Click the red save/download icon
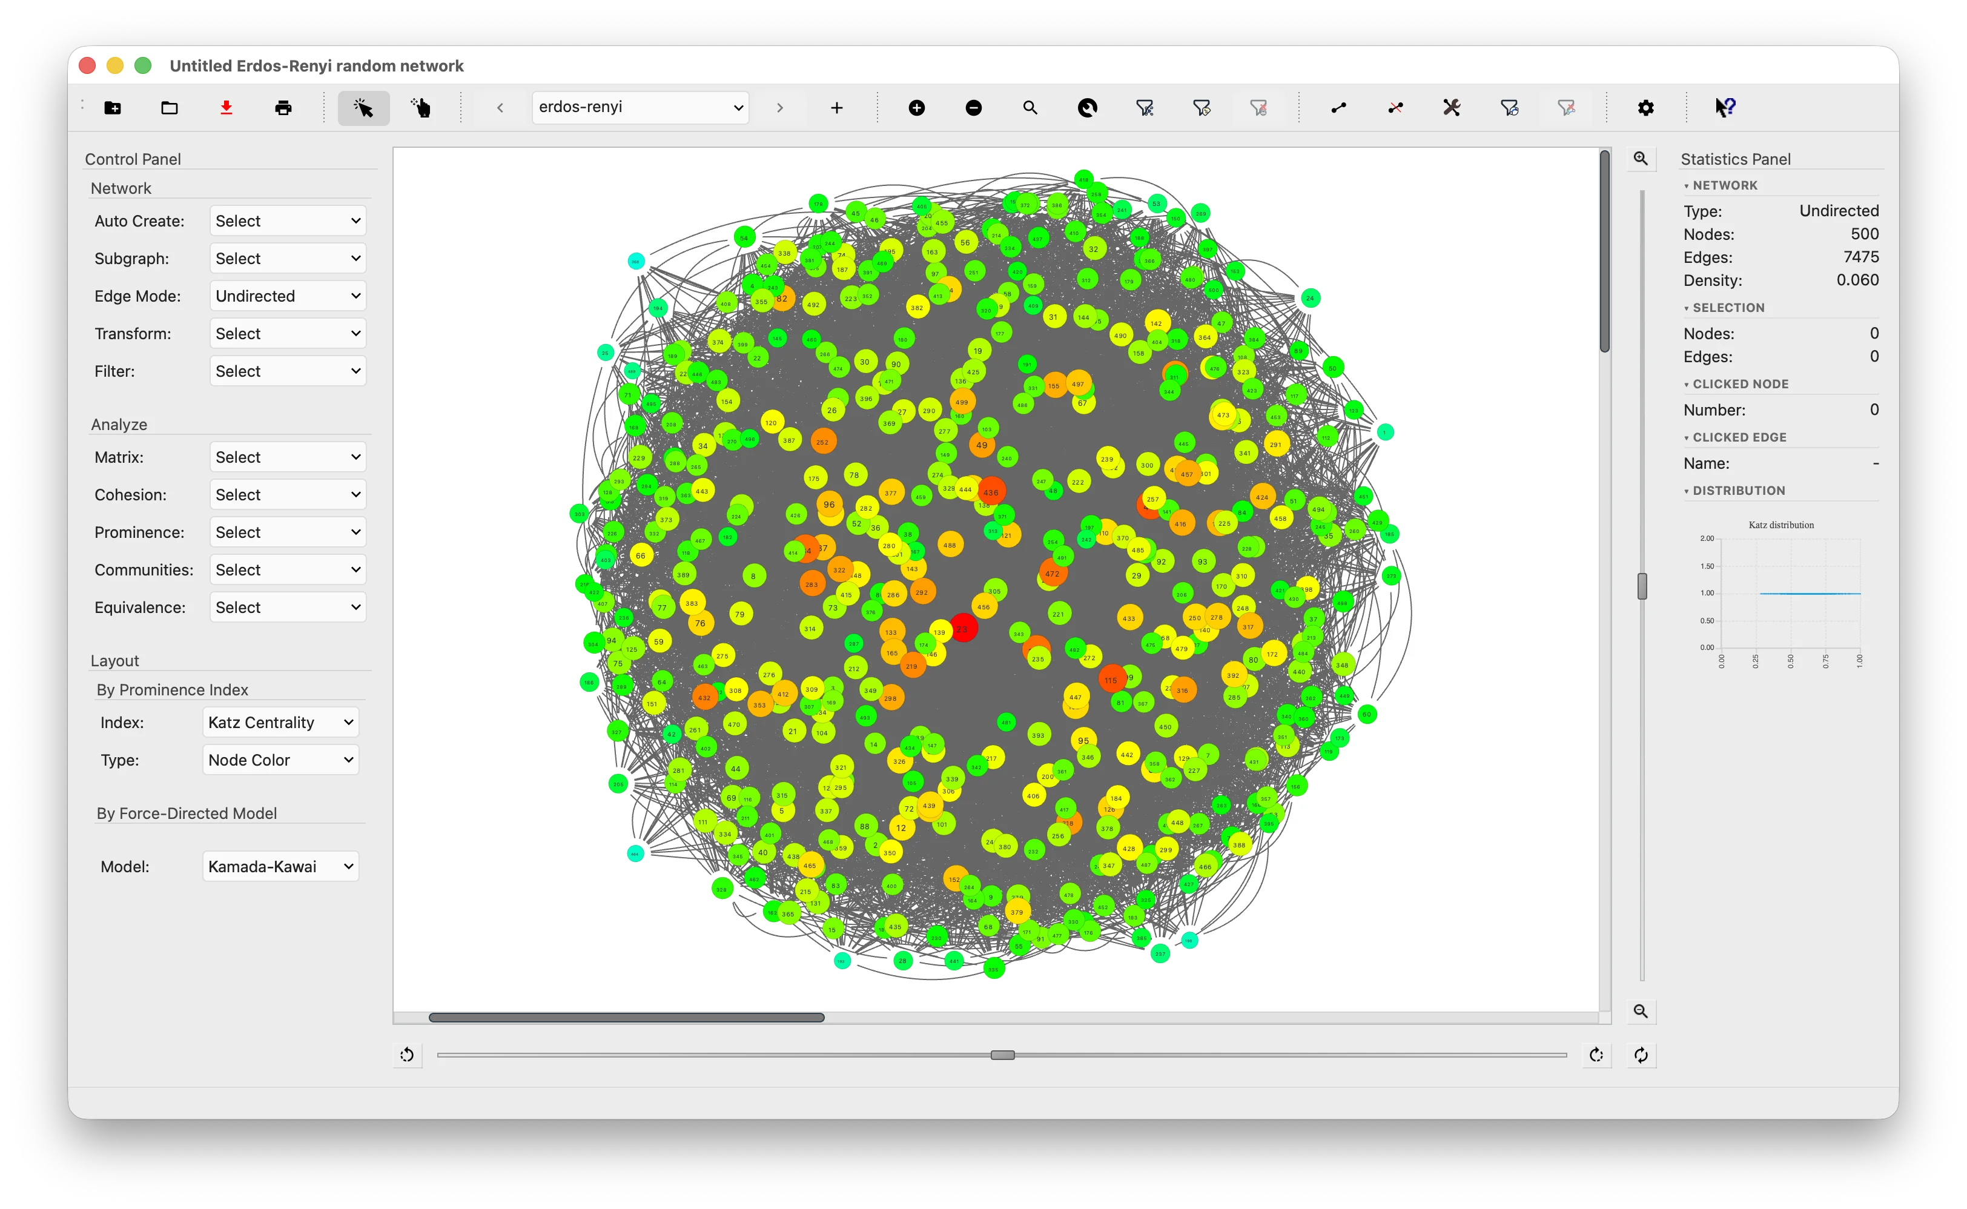This screenshot has height=1209, width=1967. [x=226, y=108]
